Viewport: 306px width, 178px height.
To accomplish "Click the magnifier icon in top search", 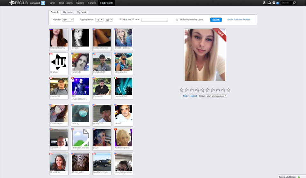I will 294,3.
